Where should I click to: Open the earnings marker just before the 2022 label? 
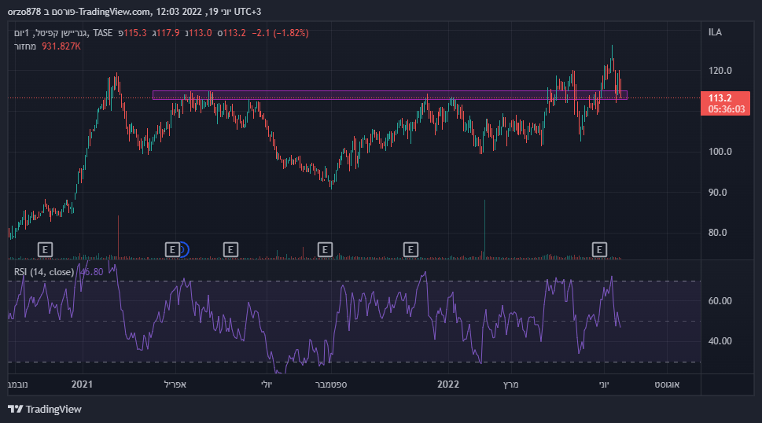coord(410,249)
